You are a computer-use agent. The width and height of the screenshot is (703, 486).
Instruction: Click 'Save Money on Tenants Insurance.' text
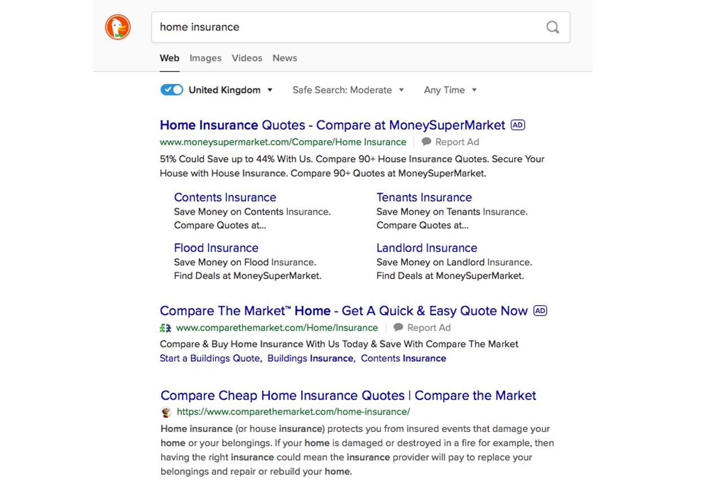(452, 212)
